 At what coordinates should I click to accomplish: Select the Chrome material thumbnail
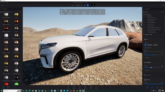pos(16,28)
